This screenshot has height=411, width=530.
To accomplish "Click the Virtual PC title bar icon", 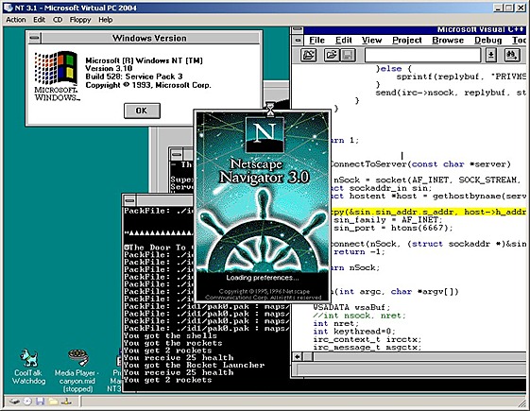I will point(9,8).
